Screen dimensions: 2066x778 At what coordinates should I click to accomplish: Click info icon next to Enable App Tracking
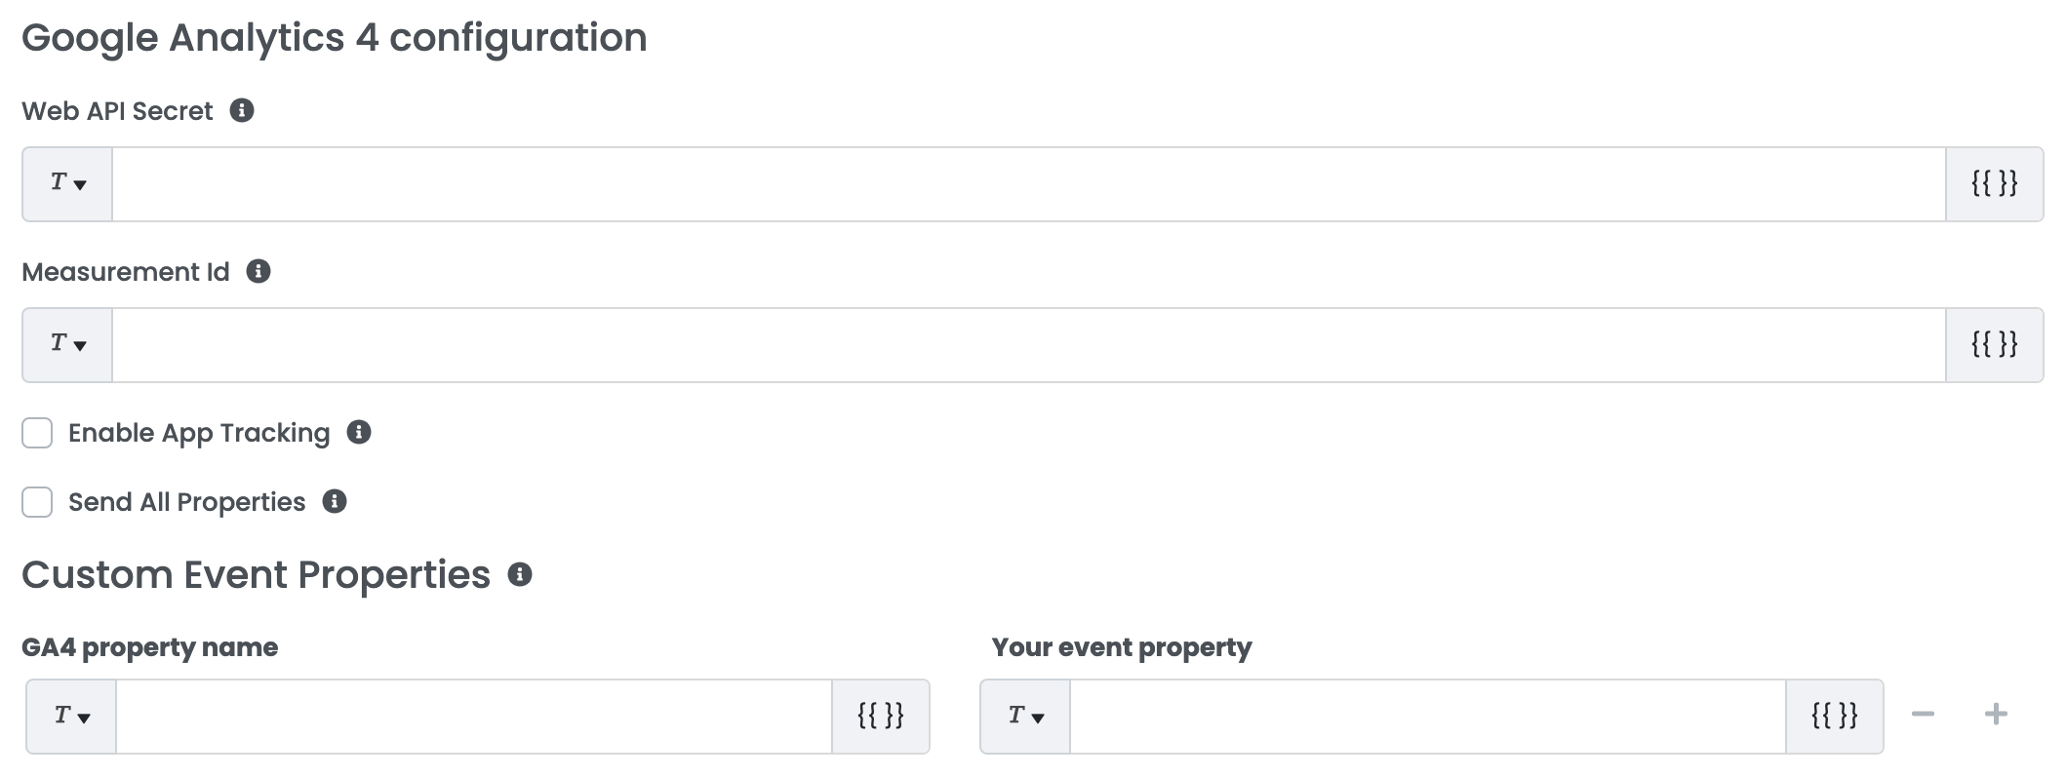point(359,432)
